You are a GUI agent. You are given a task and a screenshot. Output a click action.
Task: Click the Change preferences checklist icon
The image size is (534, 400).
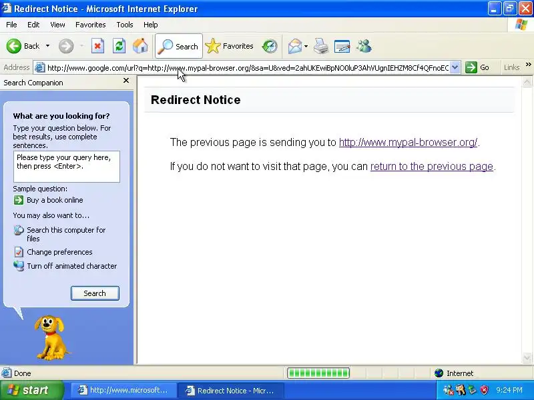[x=19, y=252]
